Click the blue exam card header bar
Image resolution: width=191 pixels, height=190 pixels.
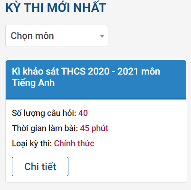pos(96,80)
